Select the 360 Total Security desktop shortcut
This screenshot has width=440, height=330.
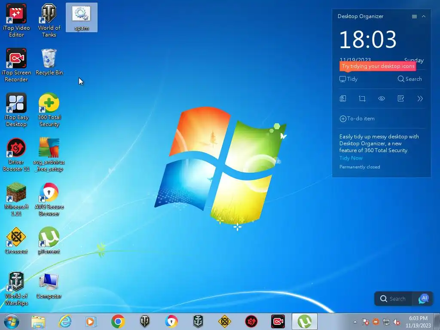click(49, 110)
